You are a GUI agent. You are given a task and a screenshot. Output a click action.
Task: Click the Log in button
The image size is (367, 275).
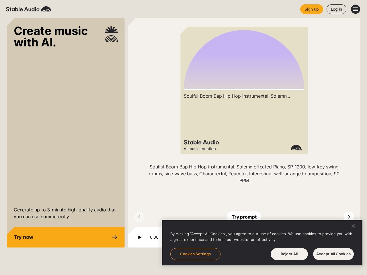tap(336, 9)
